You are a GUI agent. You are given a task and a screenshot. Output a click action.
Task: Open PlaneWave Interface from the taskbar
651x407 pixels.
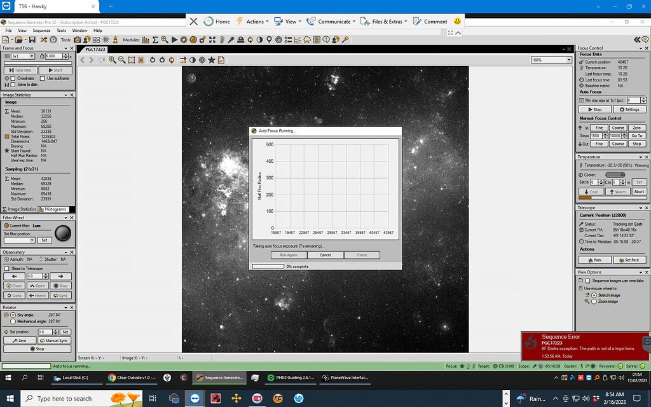tap(345, 378)
